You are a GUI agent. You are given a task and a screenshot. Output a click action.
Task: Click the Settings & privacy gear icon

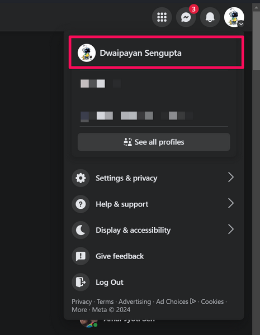pos(81,178)
